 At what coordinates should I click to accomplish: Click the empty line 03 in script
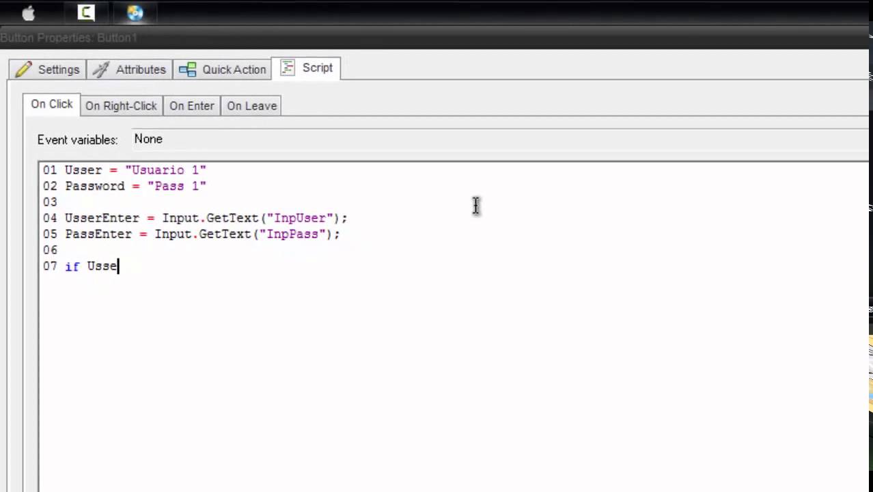coord(50,202)
